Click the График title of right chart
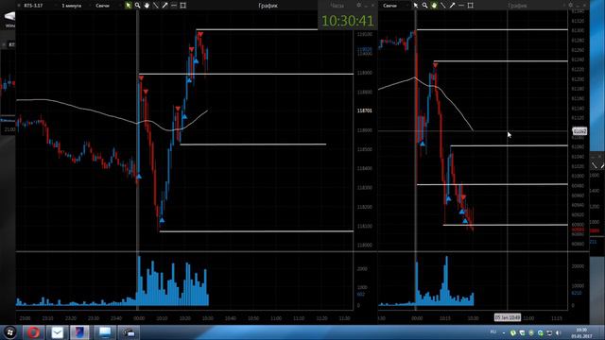This screenshot has width=605, height=340. 517,6
